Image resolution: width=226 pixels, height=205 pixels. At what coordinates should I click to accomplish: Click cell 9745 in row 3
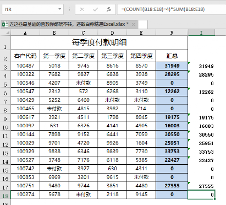pos(83,66)
